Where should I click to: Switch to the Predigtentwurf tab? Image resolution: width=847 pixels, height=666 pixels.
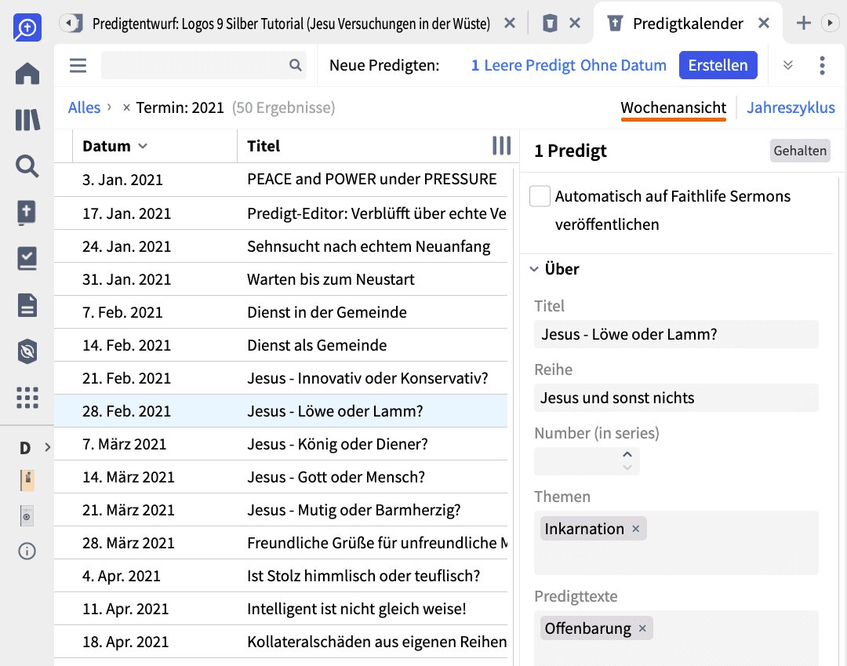(x=290, y=24)
